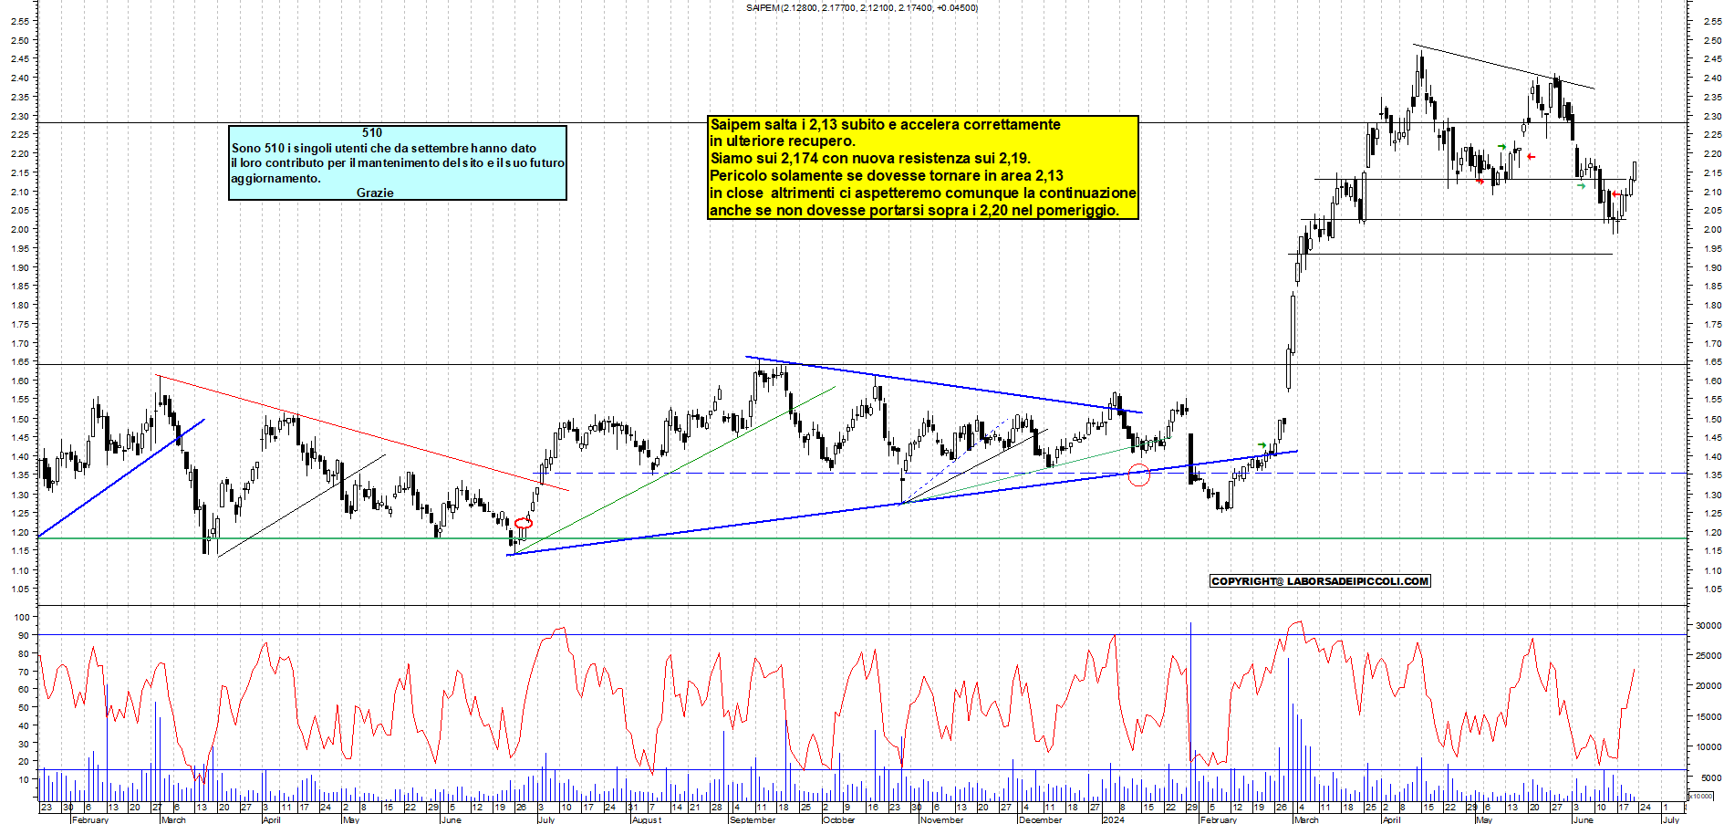Select the "August" label on the time axis
Image resolution: width=1724 pixels, height=824 pixels.
pyautogui.click(x=647, y=819)
